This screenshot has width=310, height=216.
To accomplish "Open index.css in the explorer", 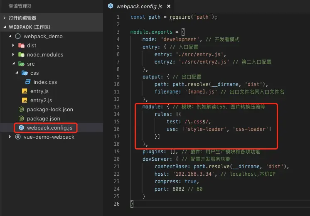I will [45, 82].
